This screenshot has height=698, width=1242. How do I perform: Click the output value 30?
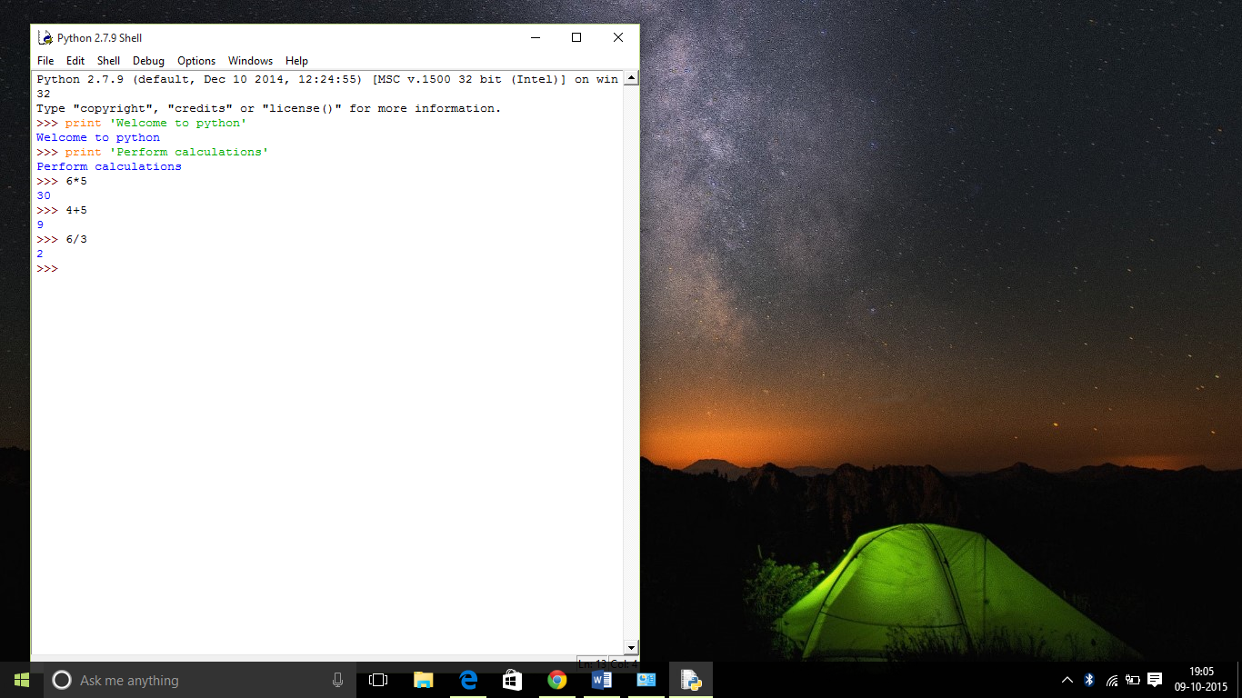tap(44, 195)
